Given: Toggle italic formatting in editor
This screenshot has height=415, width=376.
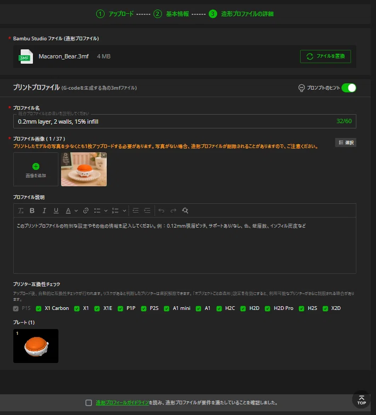Looking at the screenshot, I should [x=44, y=211].
